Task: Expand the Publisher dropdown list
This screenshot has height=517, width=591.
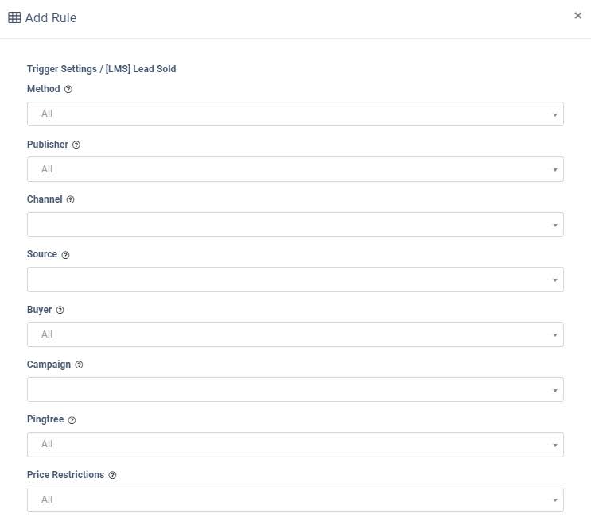Action: [x=295, y=169]
